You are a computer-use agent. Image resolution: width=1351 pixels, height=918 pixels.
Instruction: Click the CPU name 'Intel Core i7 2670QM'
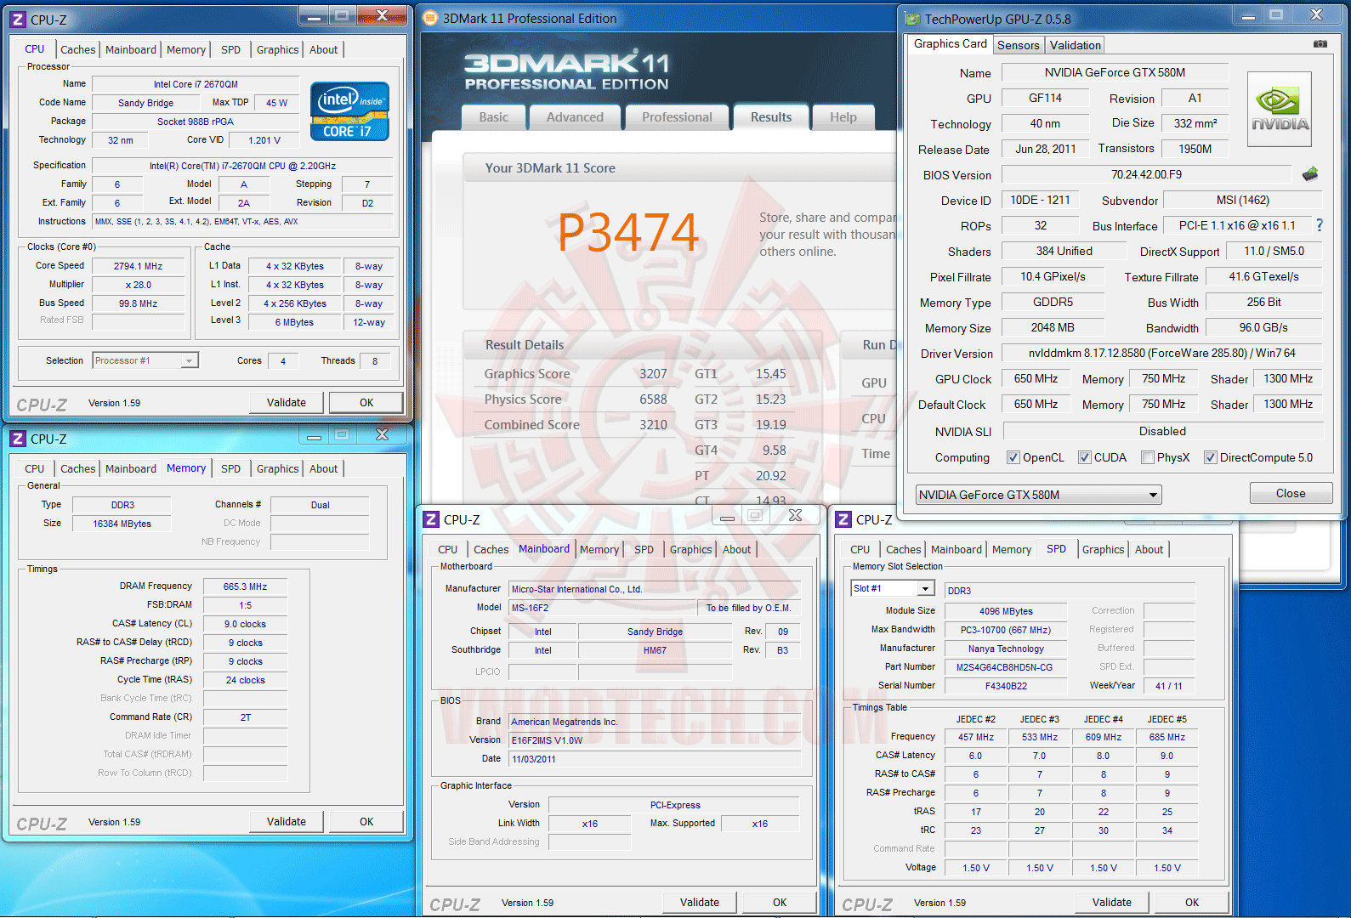tap(196, 84)
